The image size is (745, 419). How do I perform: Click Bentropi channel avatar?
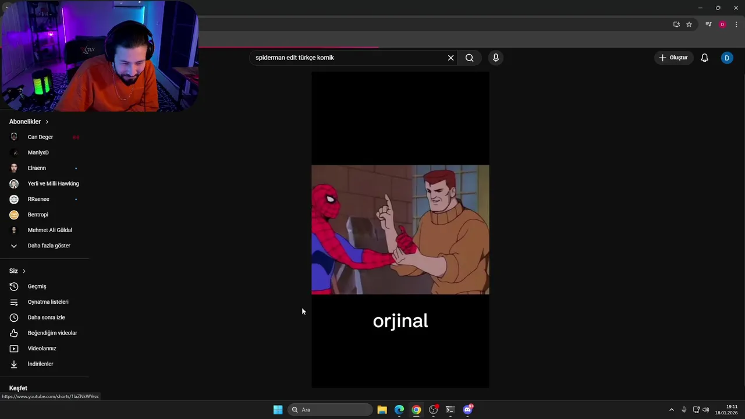tap(14, 215)
